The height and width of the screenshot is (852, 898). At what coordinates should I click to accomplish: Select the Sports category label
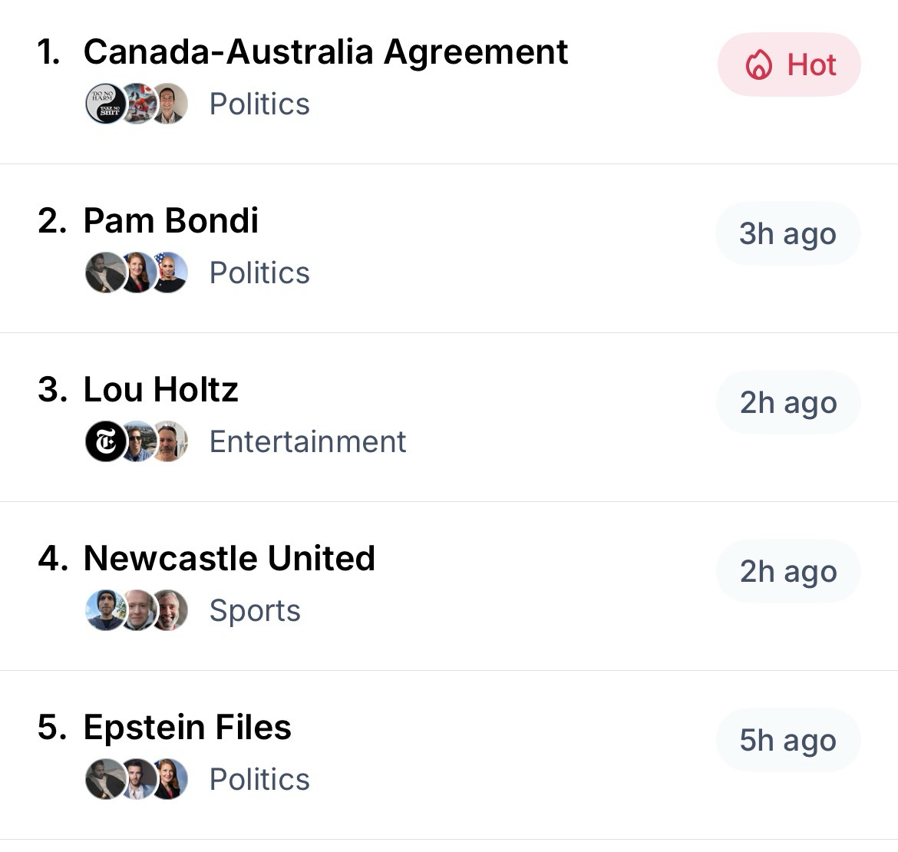coord(255,611)
